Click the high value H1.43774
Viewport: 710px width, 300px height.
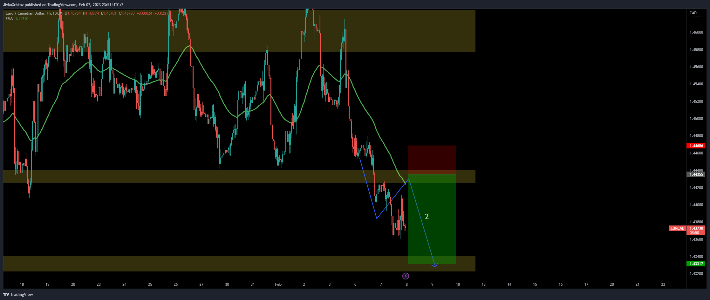91,13
